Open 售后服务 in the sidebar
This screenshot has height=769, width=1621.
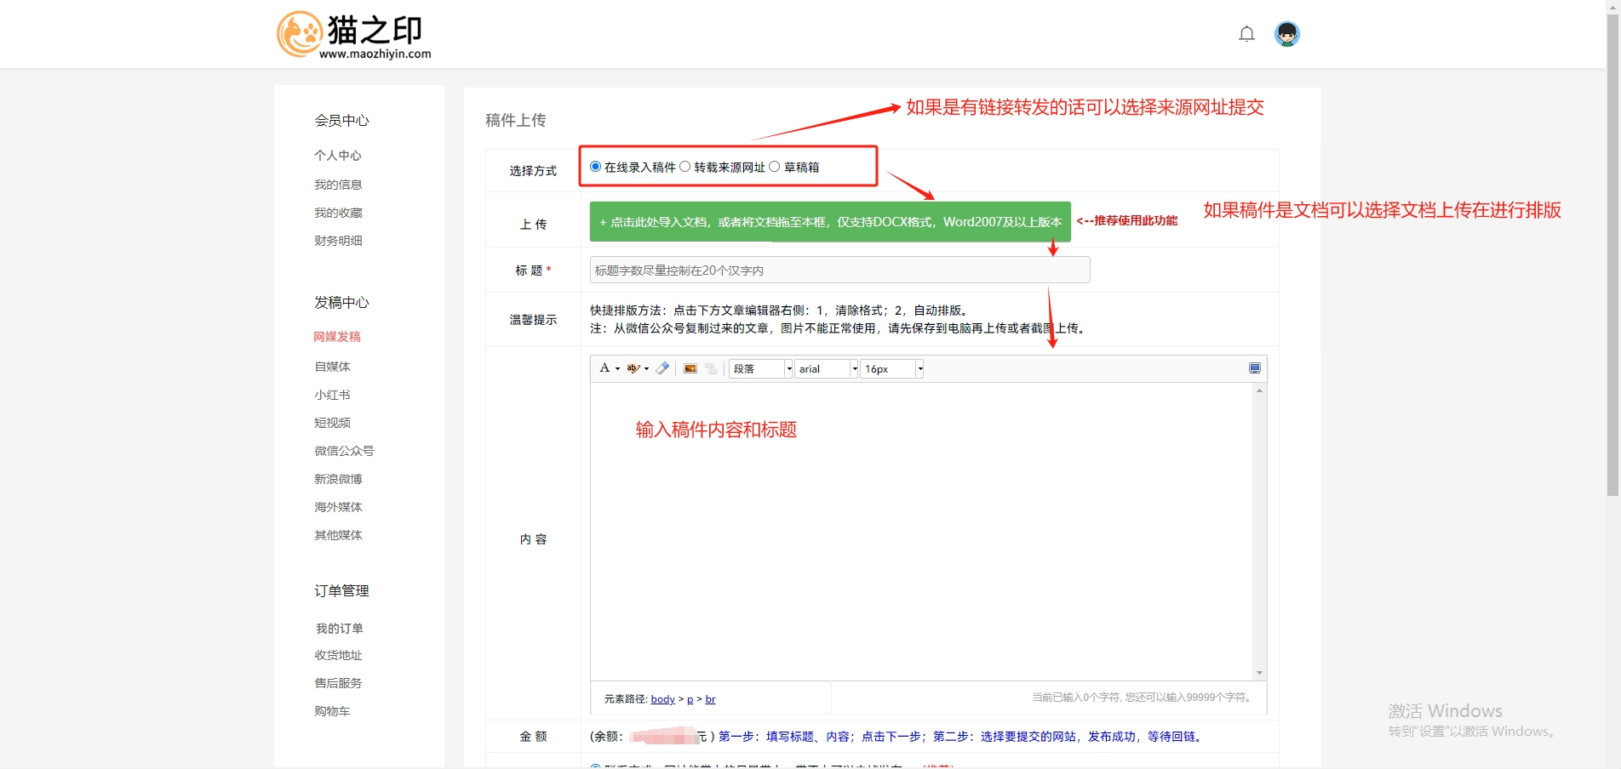[x=338, y=683]
